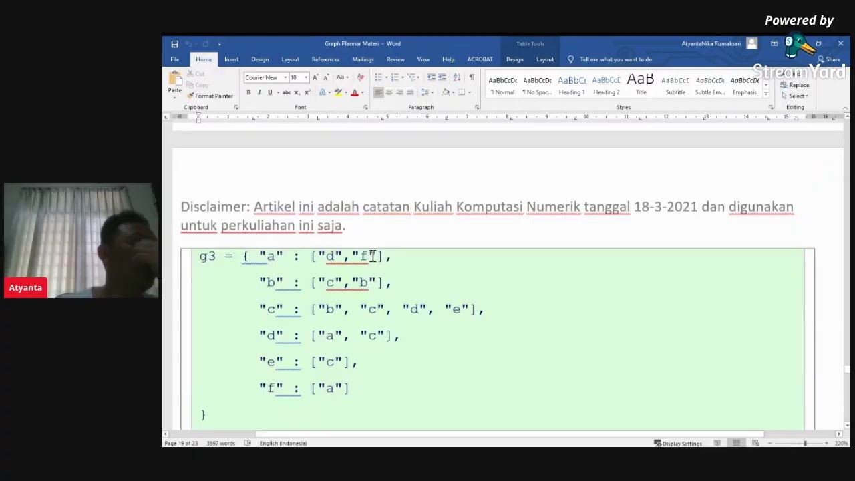Click the user account avatar icon
855x481 pixels.
pos(752,43)
